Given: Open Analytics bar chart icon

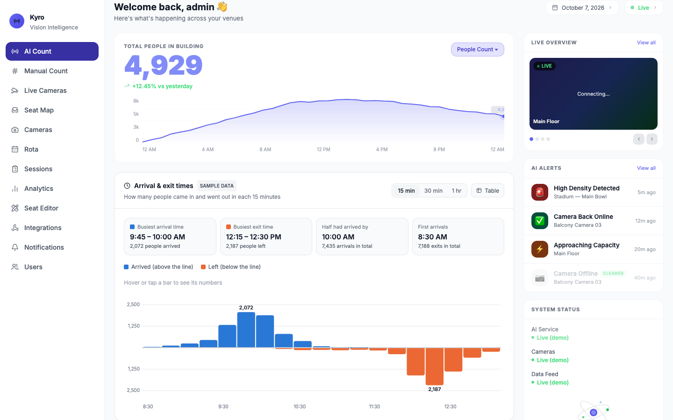Looking at the screenshot, I should click(15, 189).
